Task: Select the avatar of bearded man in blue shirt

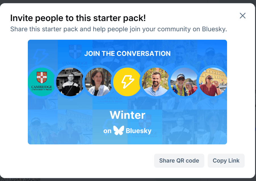Action: coord(156,82)
